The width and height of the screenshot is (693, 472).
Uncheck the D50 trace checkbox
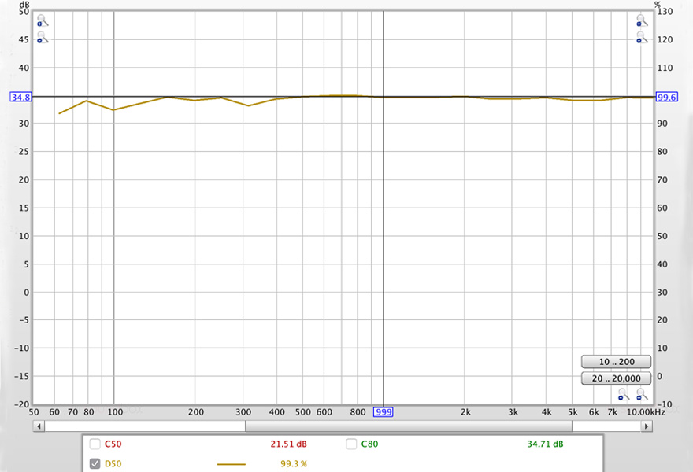[x=95, y=463]
